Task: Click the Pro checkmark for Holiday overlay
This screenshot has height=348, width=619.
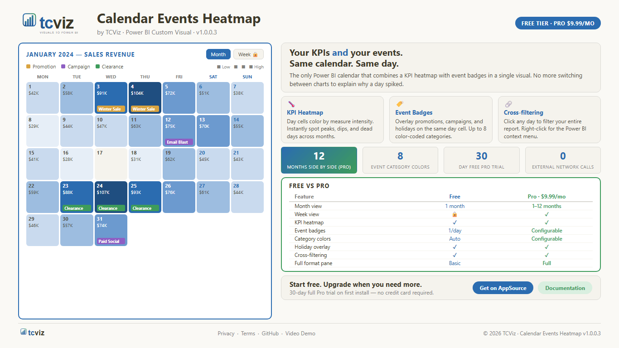Action: pos(546,247)
